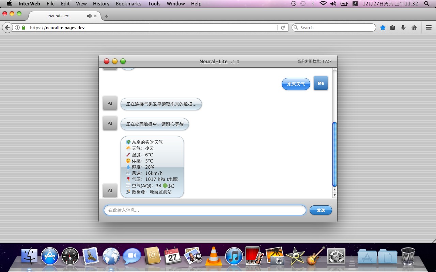Open the browser hamburger menu
The image size is (436, 272).
coord(429,28)
